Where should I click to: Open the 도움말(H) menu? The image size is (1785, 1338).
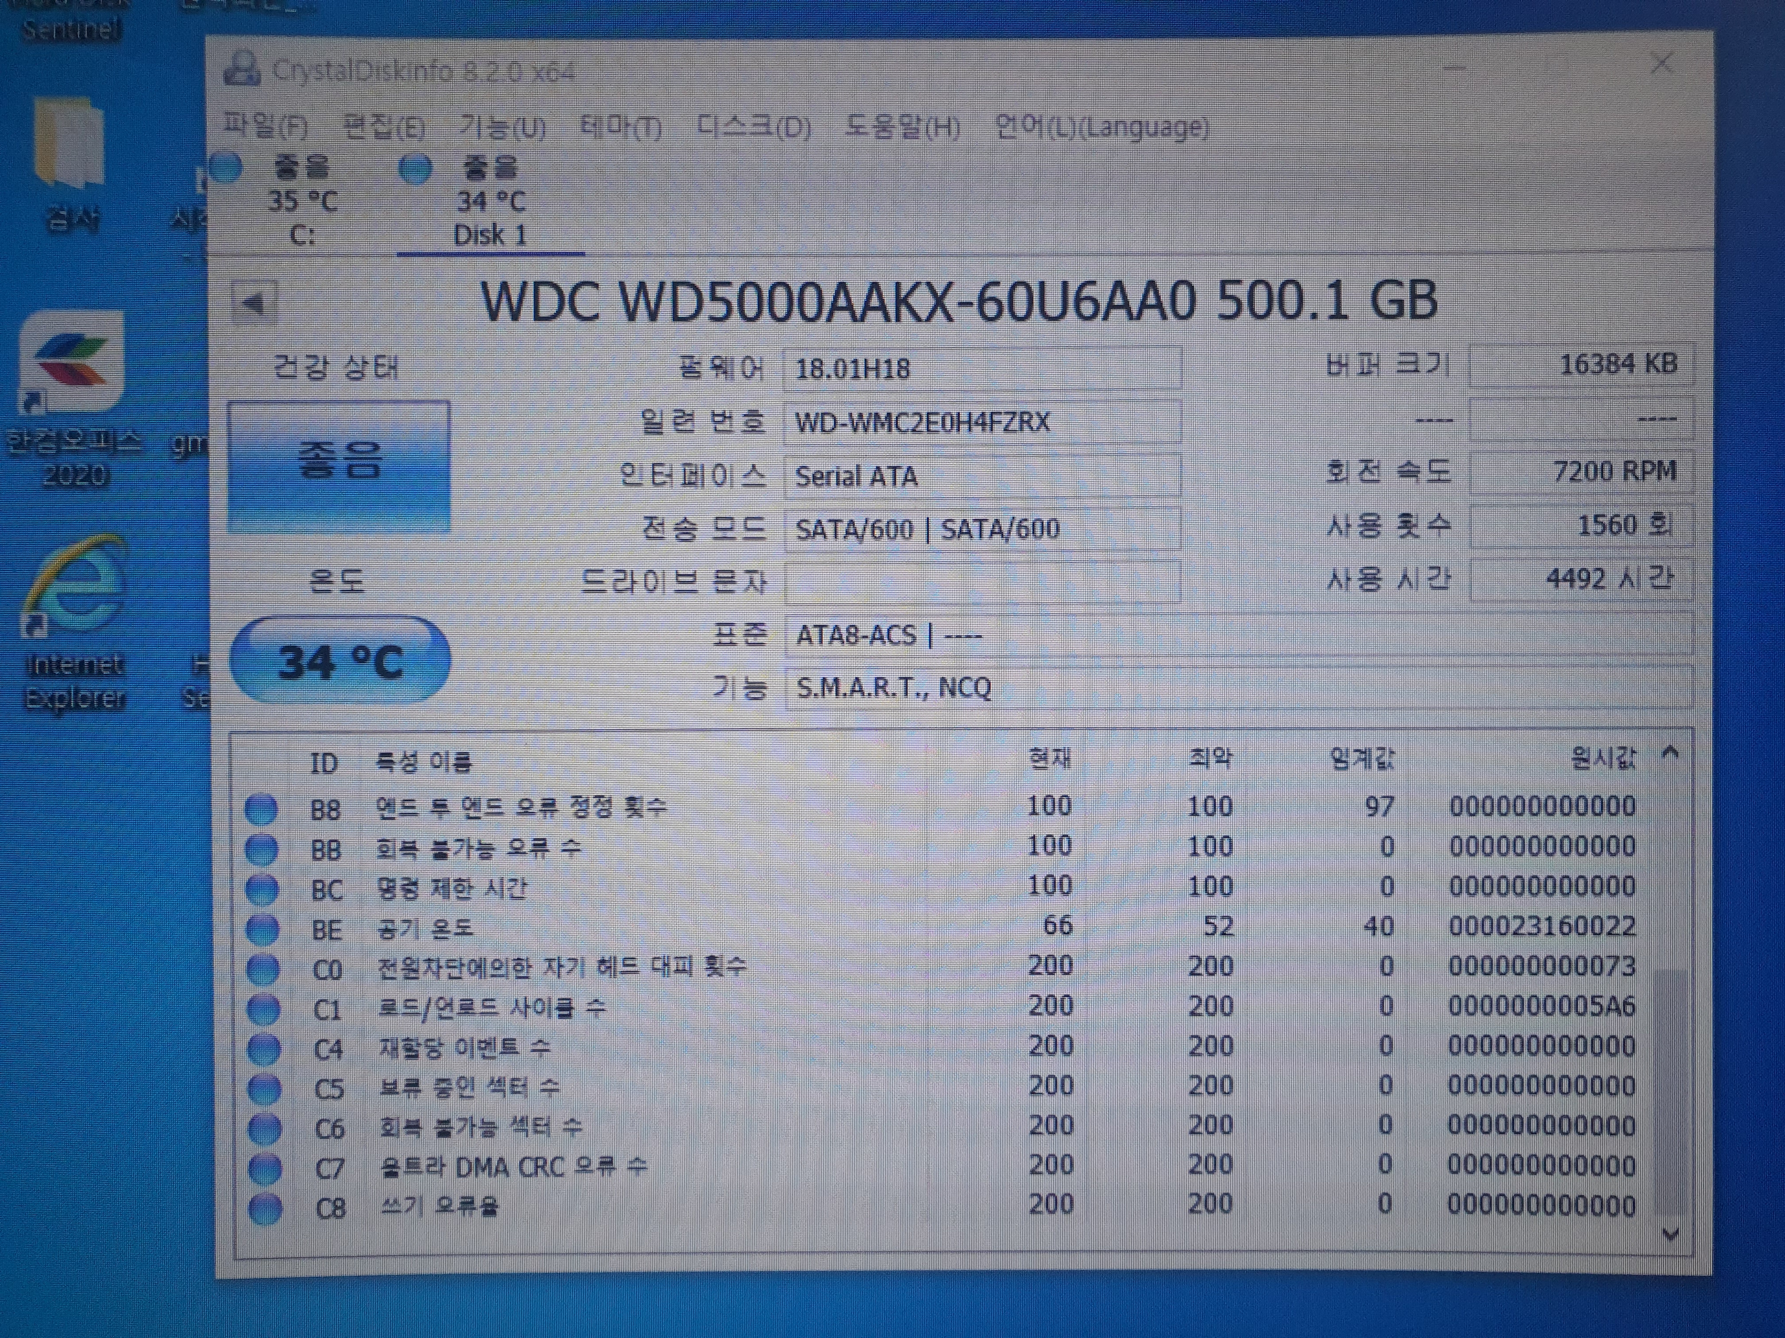tap(902, 127)
